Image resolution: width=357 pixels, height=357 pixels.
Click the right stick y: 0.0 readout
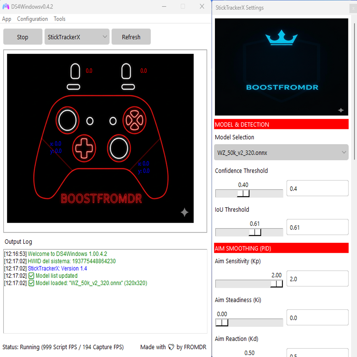[x=144, y=171]
